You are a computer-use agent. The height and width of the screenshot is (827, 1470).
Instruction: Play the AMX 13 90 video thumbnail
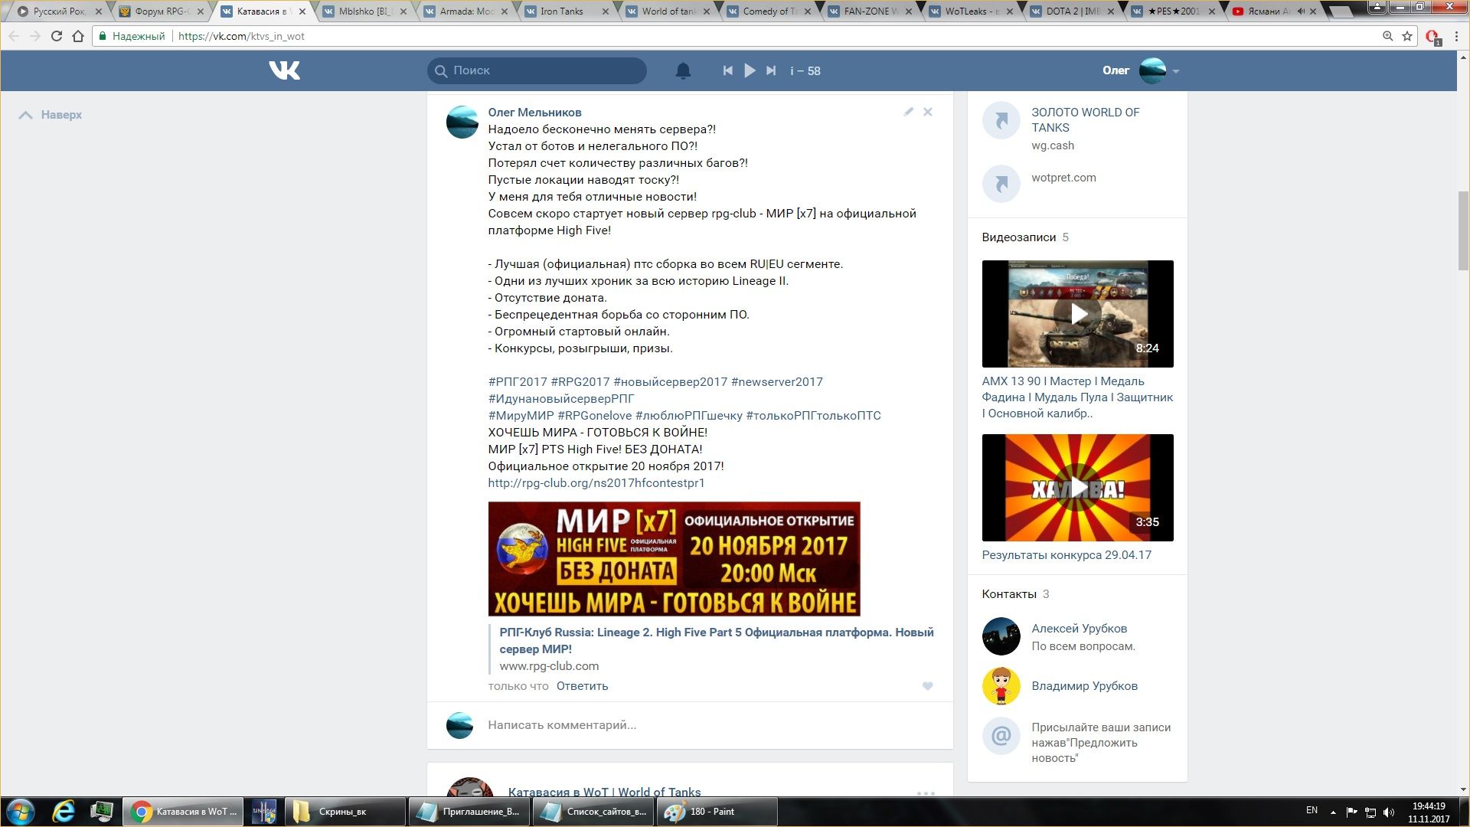(1077, 314)
